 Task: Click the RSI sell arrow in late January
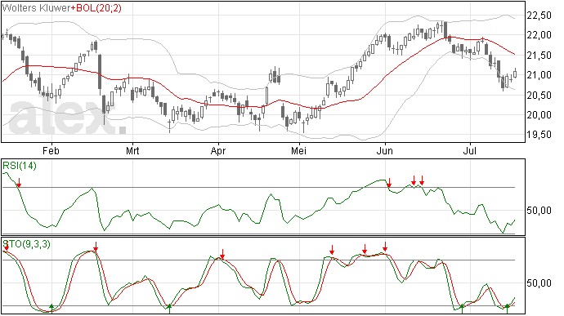(19, 182)
